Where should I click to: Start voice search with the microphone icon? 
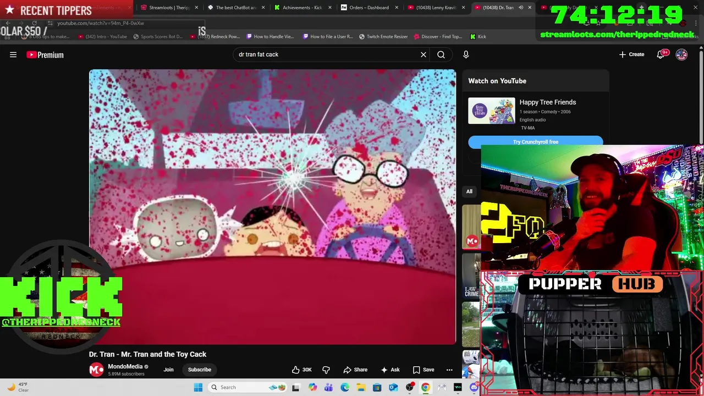[466, 54]
